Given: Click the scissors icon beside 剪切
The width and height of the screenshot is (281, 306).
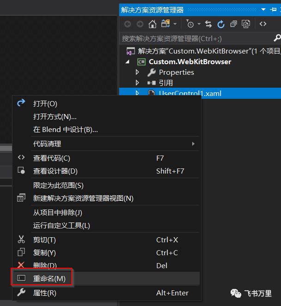Looking at the screenshot, I should point(21,239).
